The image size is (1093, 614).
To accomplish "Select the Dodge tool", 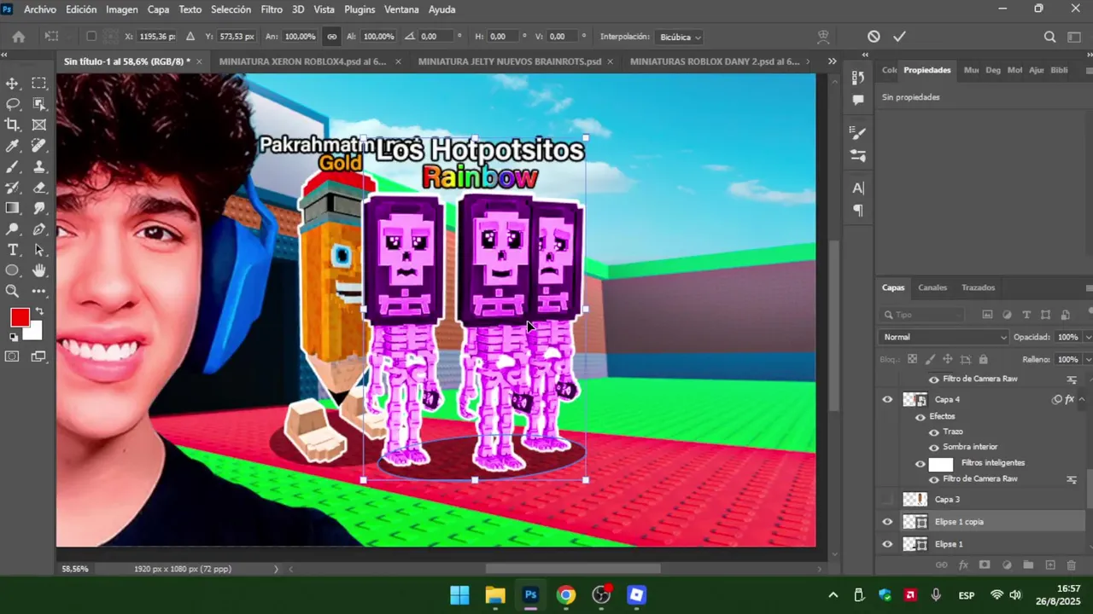I will 13,229.
